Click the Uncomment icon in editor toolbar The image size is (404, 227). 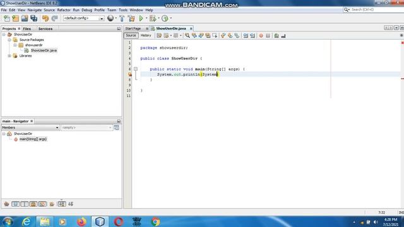click(x=283, y=36)
